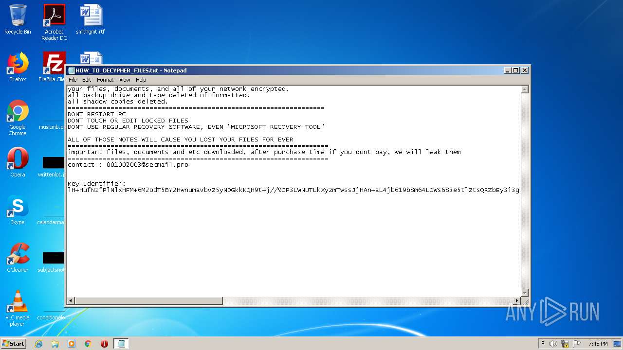Open the Start menu
This screenshot has height=350, width=623.
pyautogui.click(x=13, y=344)
